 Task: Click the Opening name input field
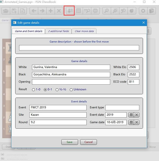click(x=71, y=82)
